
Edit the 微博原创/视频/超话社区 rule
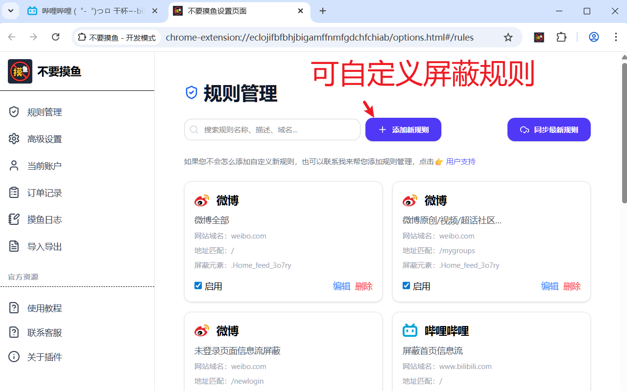coord(550,286)
